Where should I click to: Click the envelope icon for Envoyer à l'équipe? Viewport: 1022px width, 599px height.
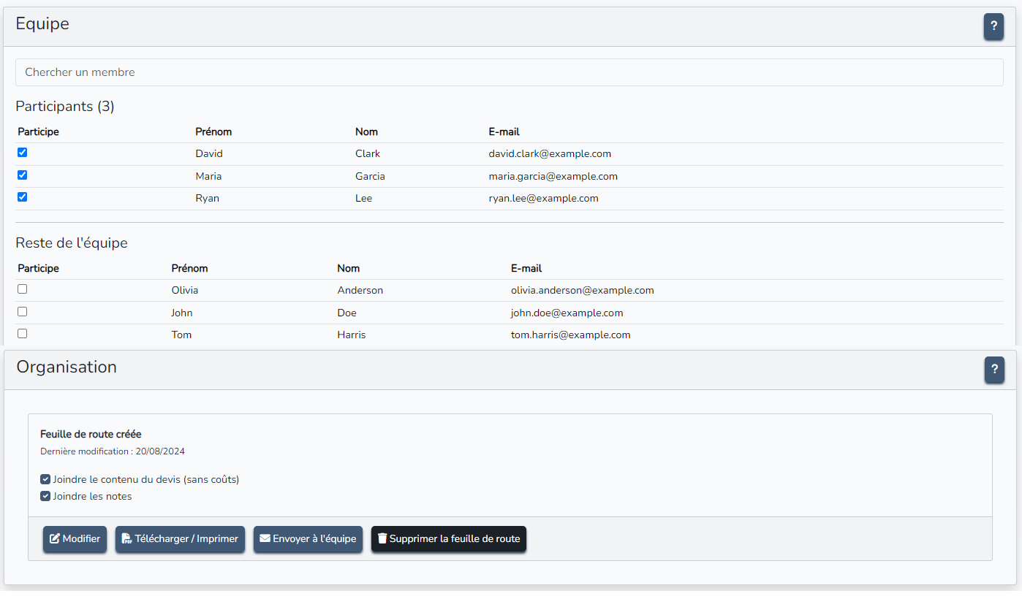pyautogui.click(x=265, y=539)
